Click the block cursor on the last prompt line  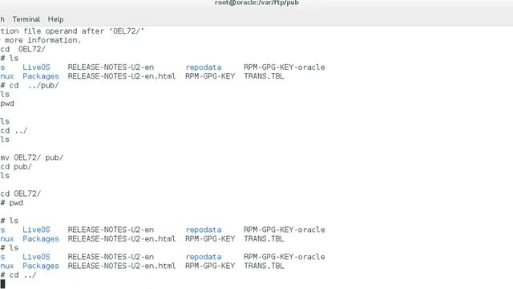coord(3,283)
